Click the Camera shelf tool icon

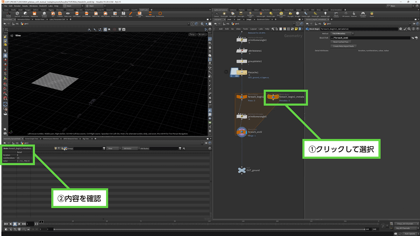click(x=217, y=14)
